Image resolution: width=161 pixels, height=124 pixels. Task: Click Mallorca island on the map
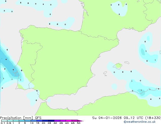tap(118, 66)
